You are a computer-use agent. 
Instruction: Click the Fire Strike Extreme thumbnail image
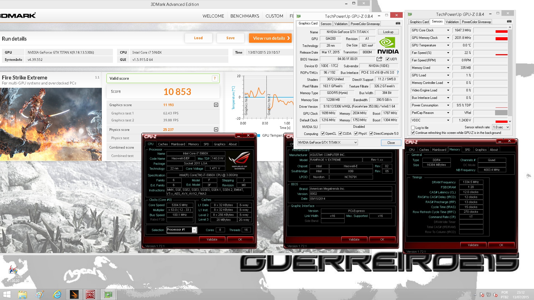pyautogui.click(x=51, y=124)
